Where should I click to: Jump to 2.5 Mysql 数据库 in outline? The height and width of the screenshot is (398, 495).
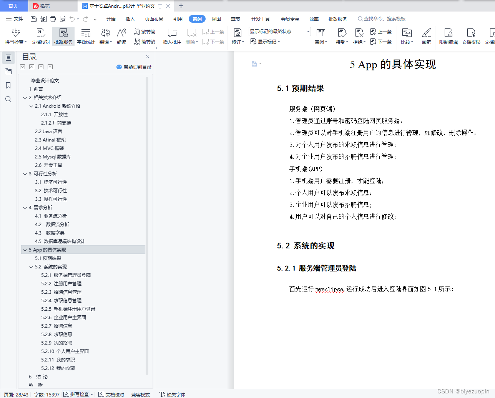(x=53, y=157)
